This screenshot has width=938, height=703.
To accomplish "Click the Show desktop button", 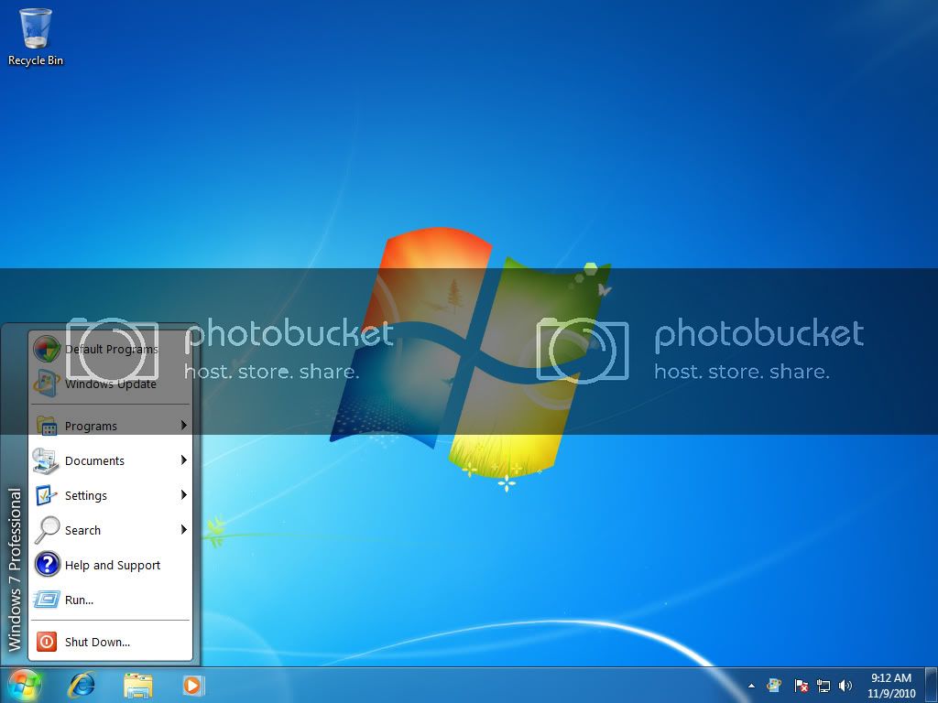I will pos(931,685).
